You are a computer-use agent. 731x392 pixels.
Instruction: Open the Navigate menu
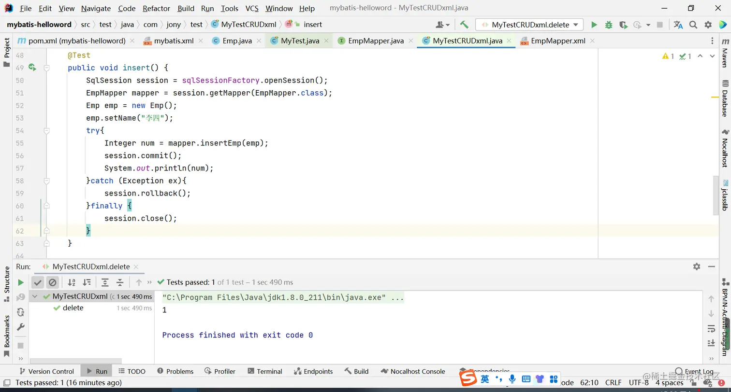[x=96, y=8]
